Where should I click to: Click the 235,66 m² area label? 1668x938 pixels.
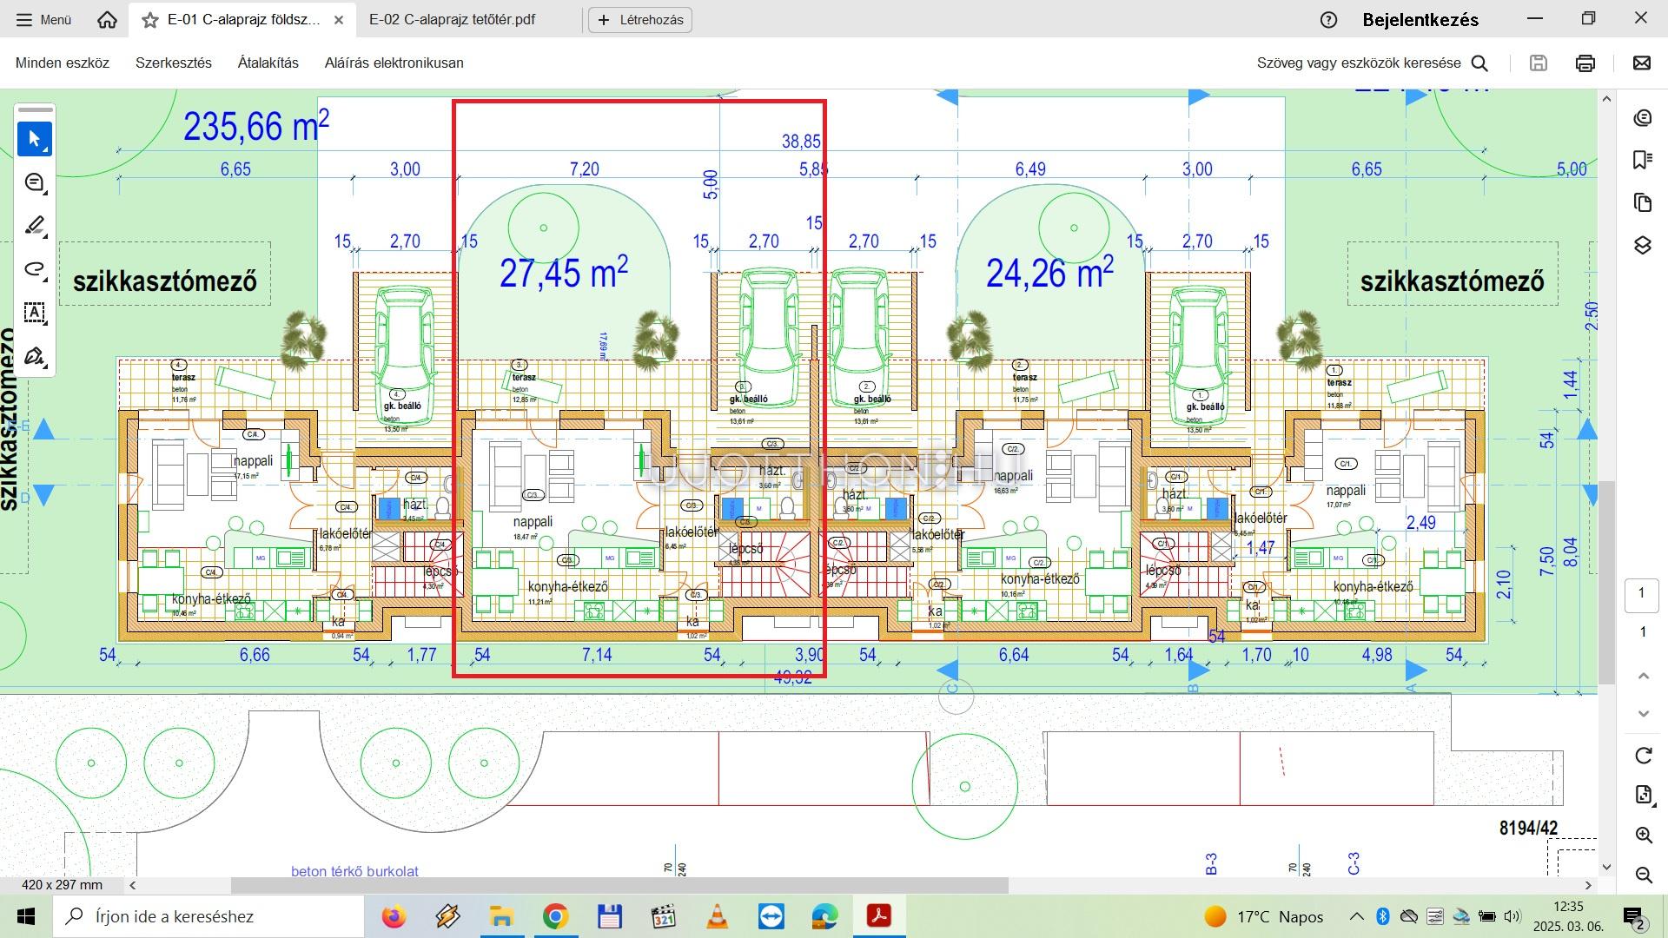(x=256, y=126)
